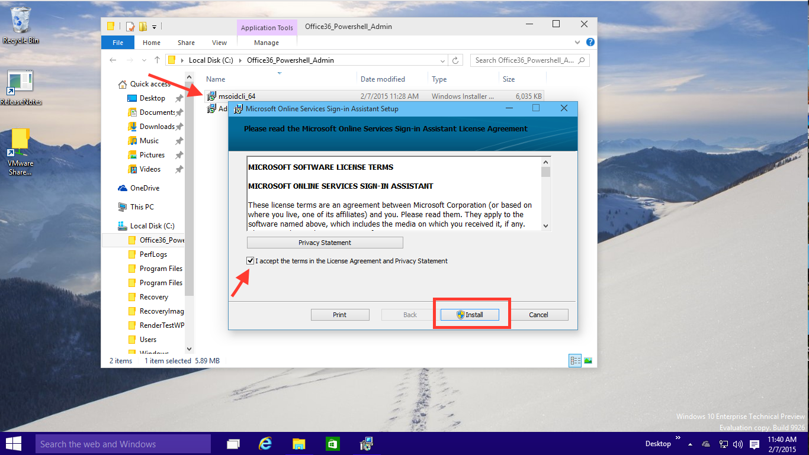Image resolution: width=809 pixels, height=455 pixels.
Task: Cancel the Sign-in Assistant setup
Action: tap(538, 315)
